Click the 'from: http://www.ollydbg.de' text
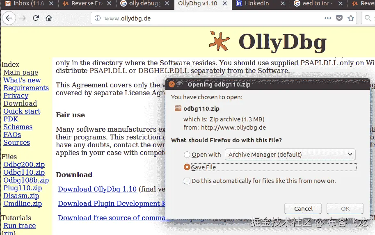Image resolution: width=375 pixels, height=235 pixels. (x=224, y=128)
